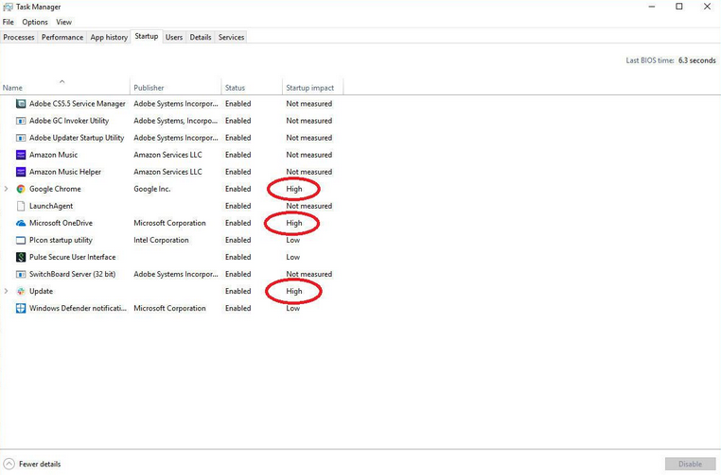Click the Adobe Updater Startup Utility icon
Image resolution: width=721 pixels, height=475 pixels.
[x=21, y=138]
